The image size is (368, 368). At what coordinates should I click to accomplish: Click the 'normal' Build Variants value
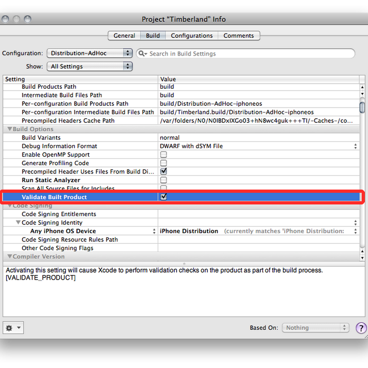170,138
